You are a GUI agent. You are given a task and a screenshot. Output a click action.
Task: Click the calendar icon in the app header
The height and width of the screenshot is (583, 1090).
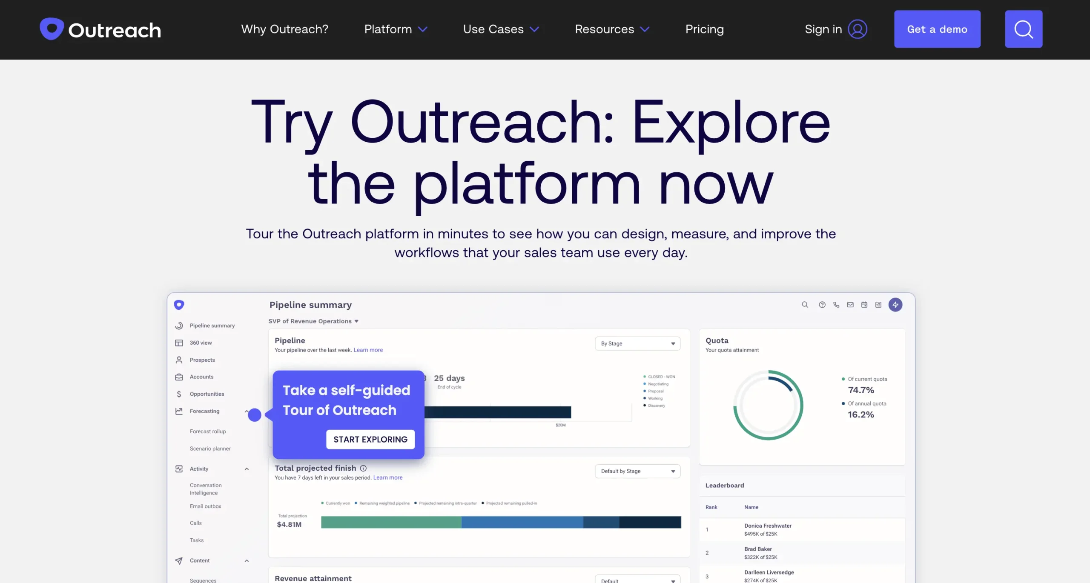tap(864, 305)
